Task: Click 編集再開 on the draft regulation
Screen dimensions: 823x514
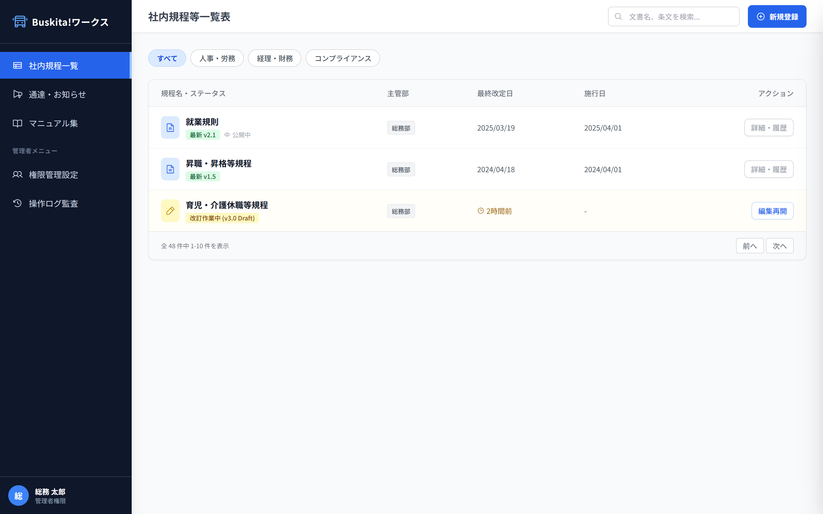Action: [x=772, y=211]
